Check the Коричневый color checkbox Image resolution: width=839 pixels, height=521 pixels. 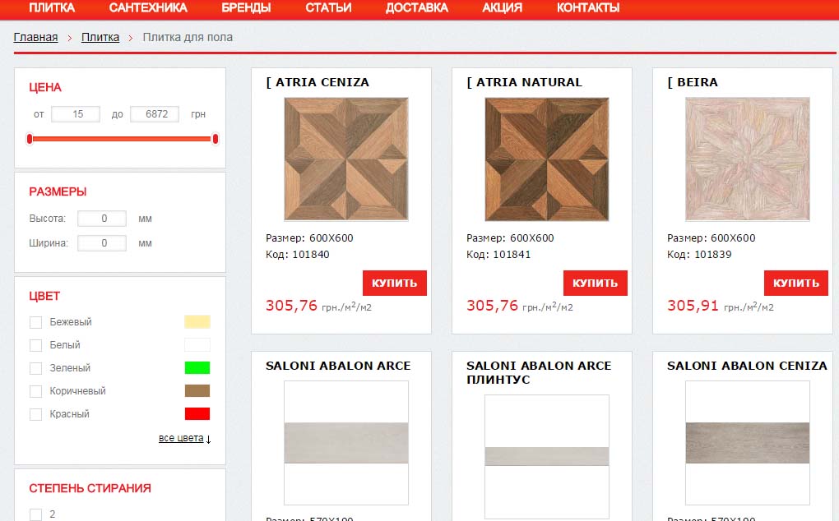pos(36,391)
